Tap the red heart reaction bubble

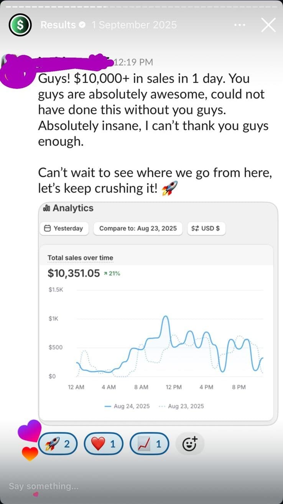pyautogui.click(x=104, y=443)
